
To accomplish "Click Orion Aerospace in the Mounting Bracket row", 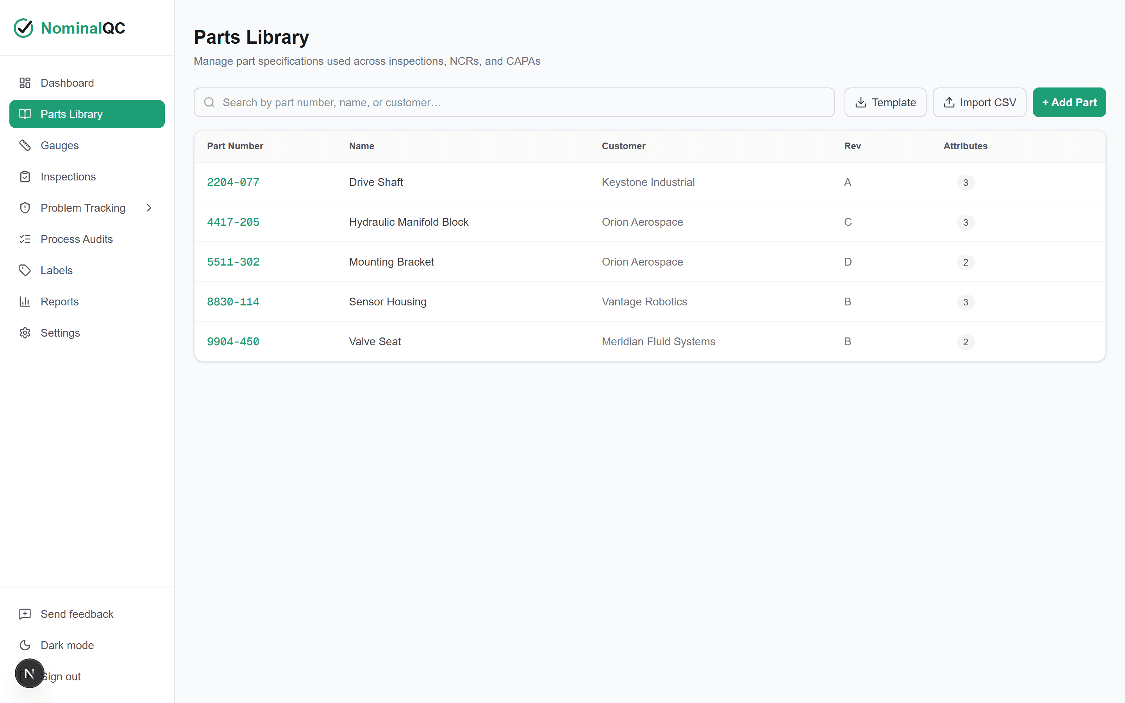I will (642, 262).
